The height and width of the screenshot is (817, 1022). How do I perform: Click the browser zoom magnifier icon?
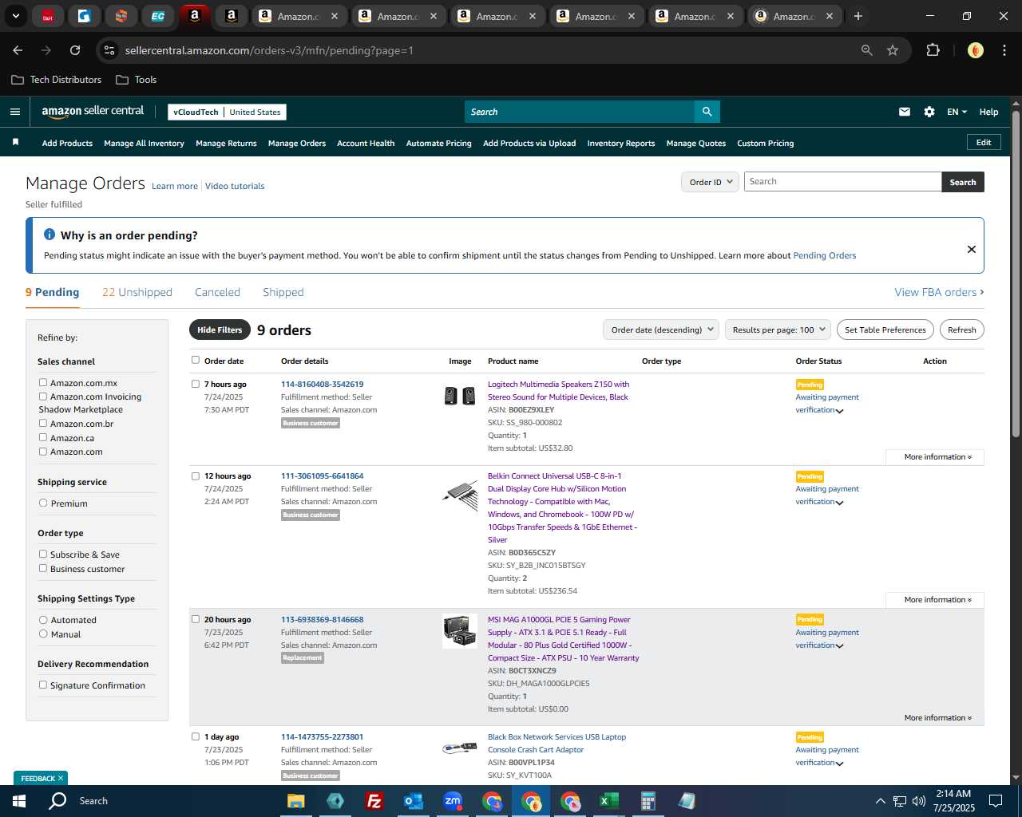867,50
